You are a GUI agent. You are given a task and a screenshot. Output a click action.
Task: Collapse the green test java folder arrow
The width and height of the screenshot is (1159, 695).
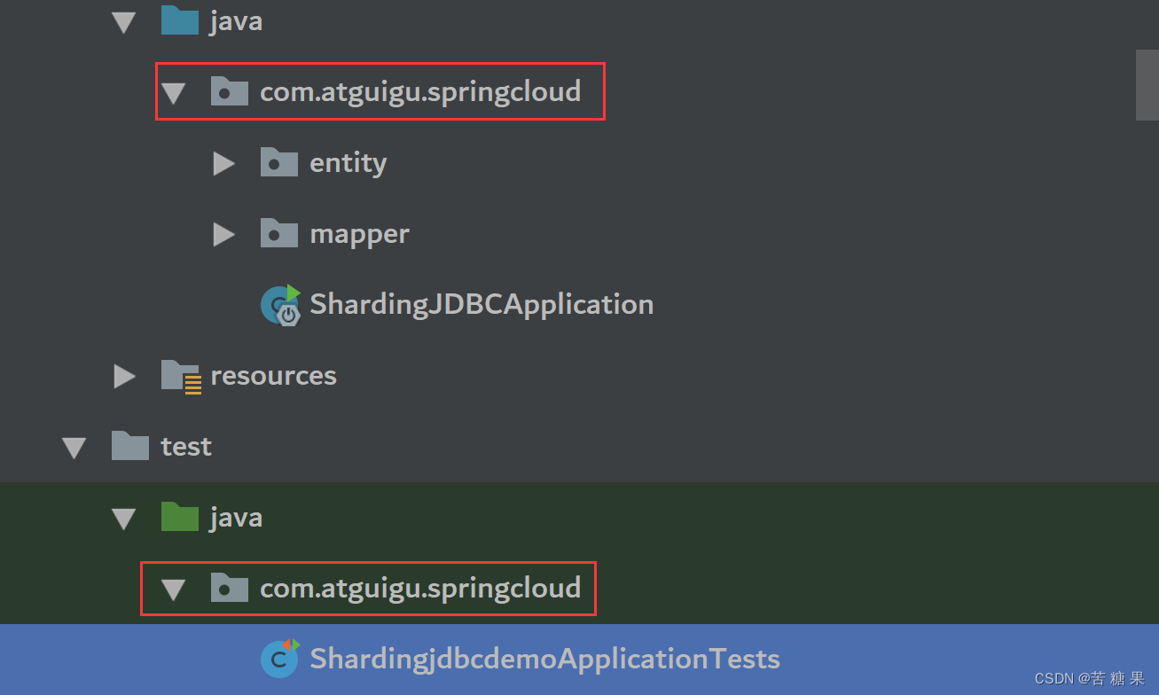123,519
